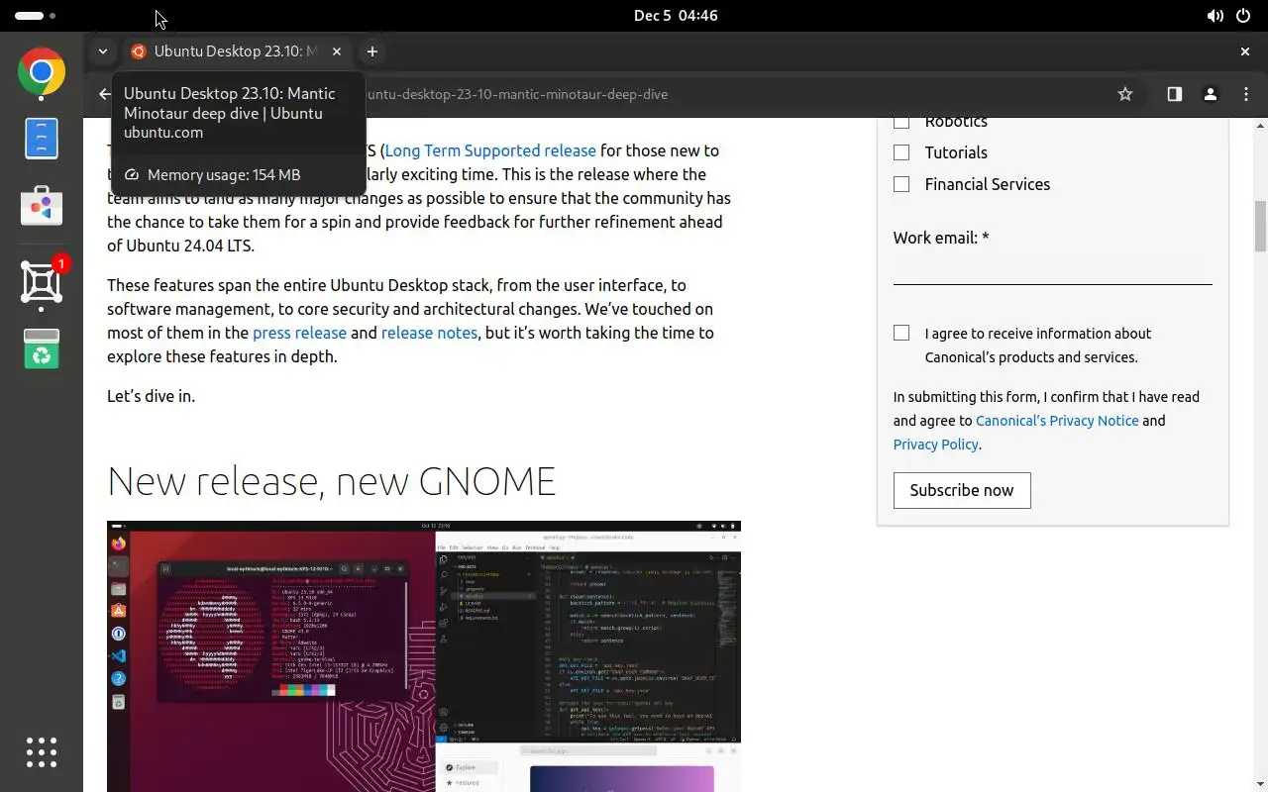Open the file archive app in dock
This screenshot has height=792, width=1268.
[42, 139]
